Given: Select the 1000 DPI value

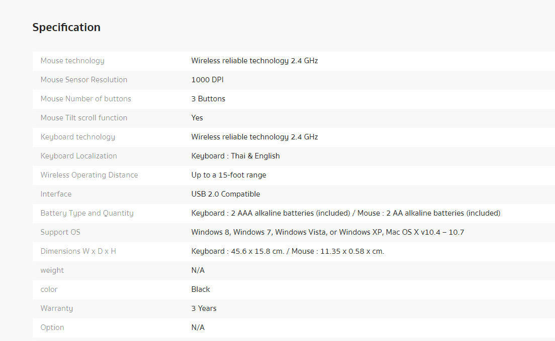Looking at the screenshot, I should coord(207,80).
